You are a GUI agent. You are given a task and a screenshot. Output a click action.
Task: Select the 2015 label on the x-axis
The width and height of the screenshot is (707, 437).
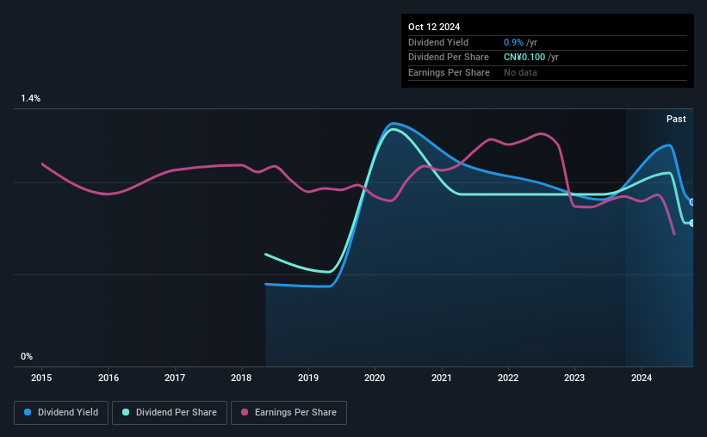click(41, 378)
